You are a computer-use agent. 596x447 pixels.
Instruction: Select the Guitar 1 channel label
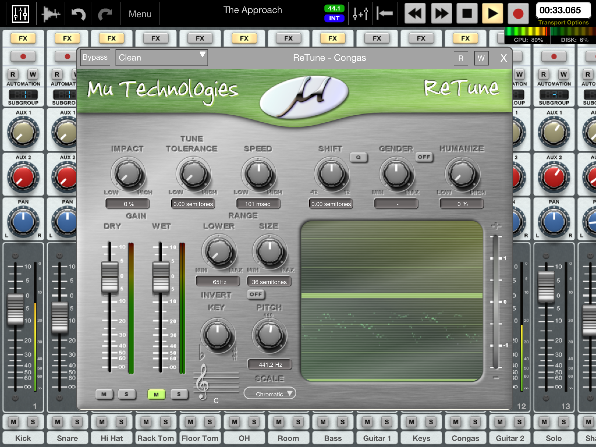tap(377, 438)
